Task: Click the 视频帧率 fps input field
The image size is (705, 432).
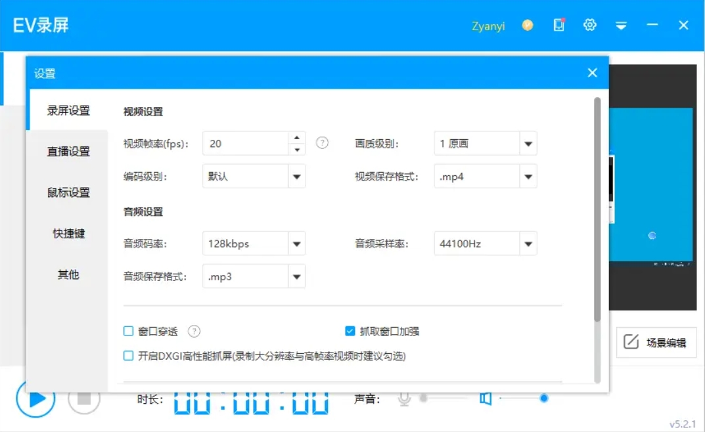Action: coord(246,144)
